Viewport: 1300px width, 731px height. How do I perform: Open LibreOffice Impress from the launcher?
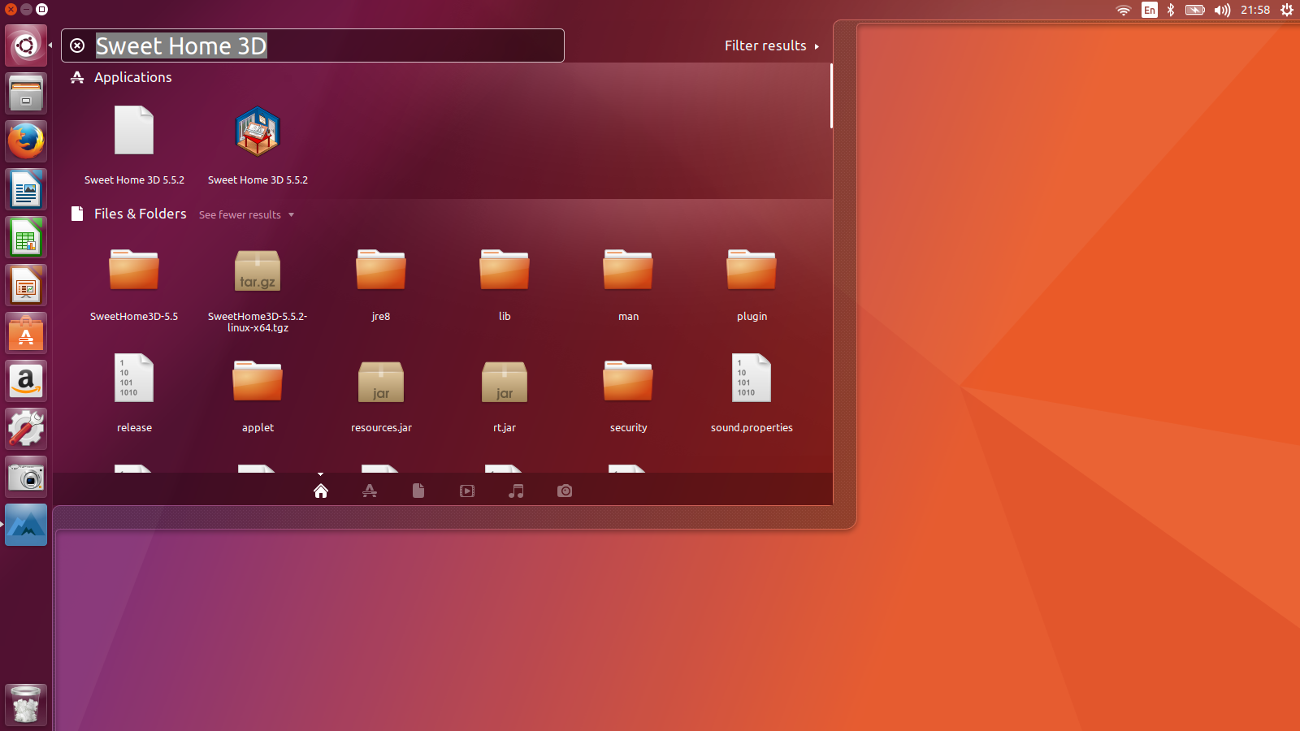click(26, 285)
